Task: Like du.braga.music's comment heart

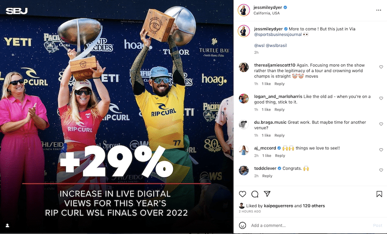Action: [381, 124]
